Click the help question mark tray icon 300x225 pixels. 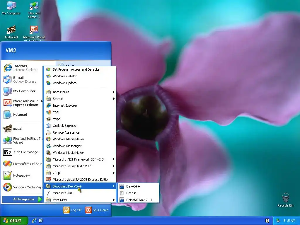pyautogui.click(x=267, y=221)
